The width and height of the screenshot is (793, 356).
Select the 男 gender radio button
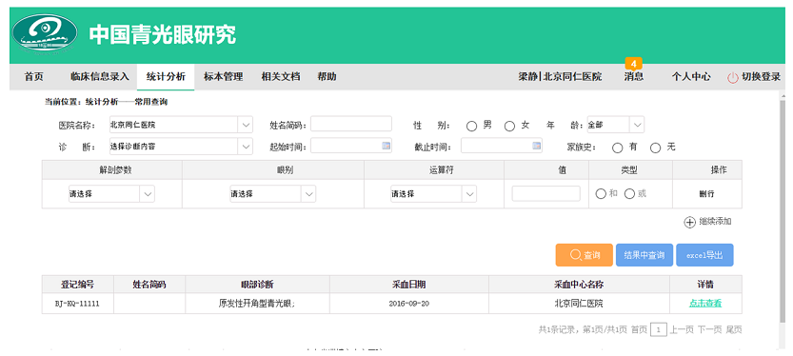coord(471,127)
